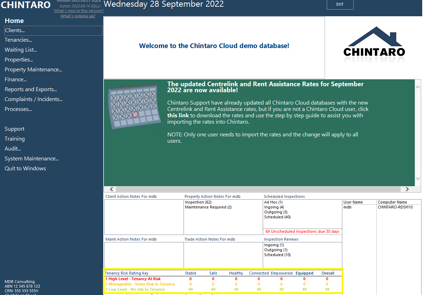Select "Inspection (62)" property action note
Image resolution: width=424 pixels, height=295 pixels.
click(198, 202)
